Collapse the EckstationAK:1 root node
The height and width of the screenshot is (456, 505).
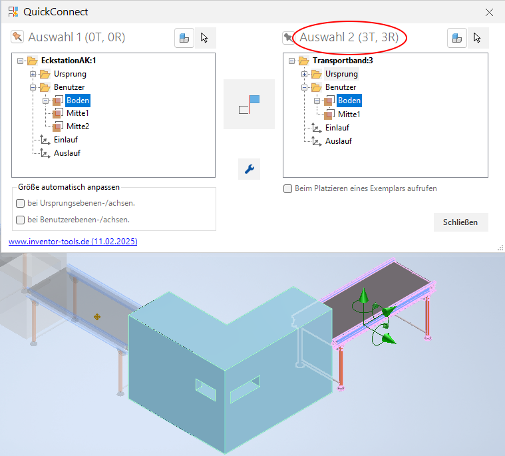(x=20, y=61)
